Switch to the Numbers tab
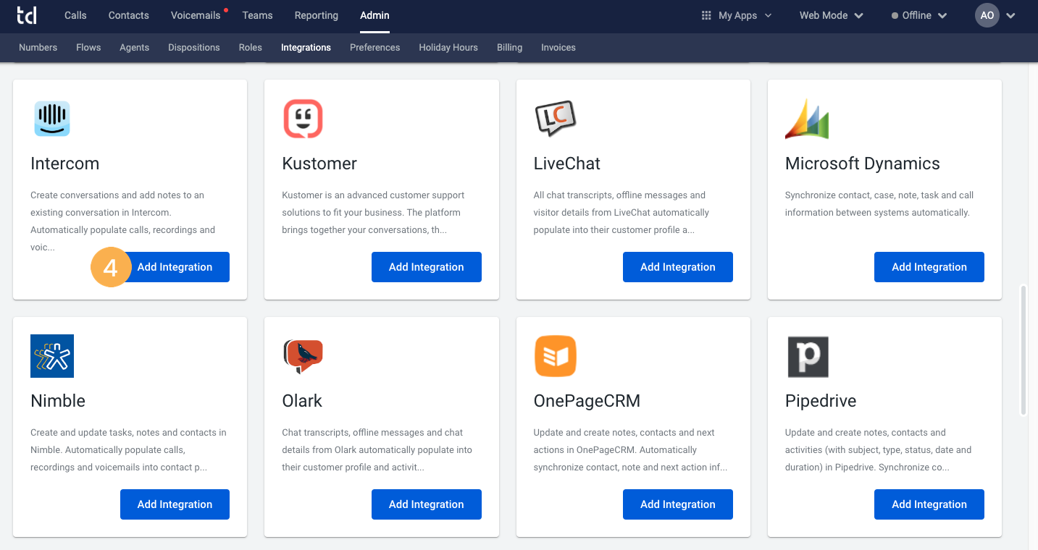Viewport: 1038px width, 550px height. tap(38, 47)
